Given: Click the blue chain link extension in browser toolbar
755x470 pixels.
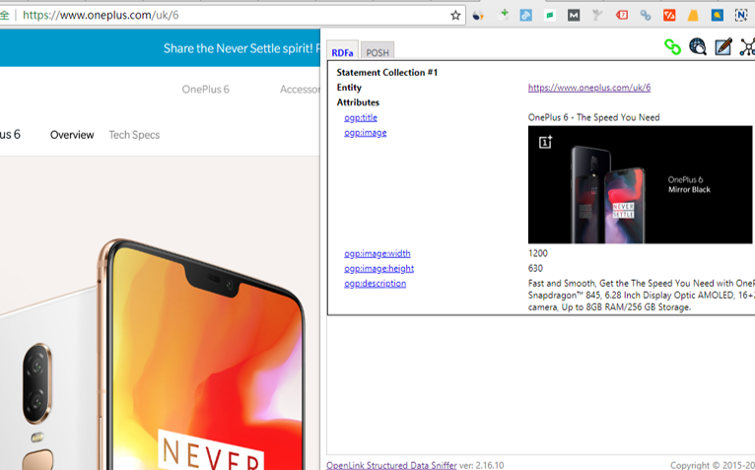Looking at the screenshot, I should 646,16.
